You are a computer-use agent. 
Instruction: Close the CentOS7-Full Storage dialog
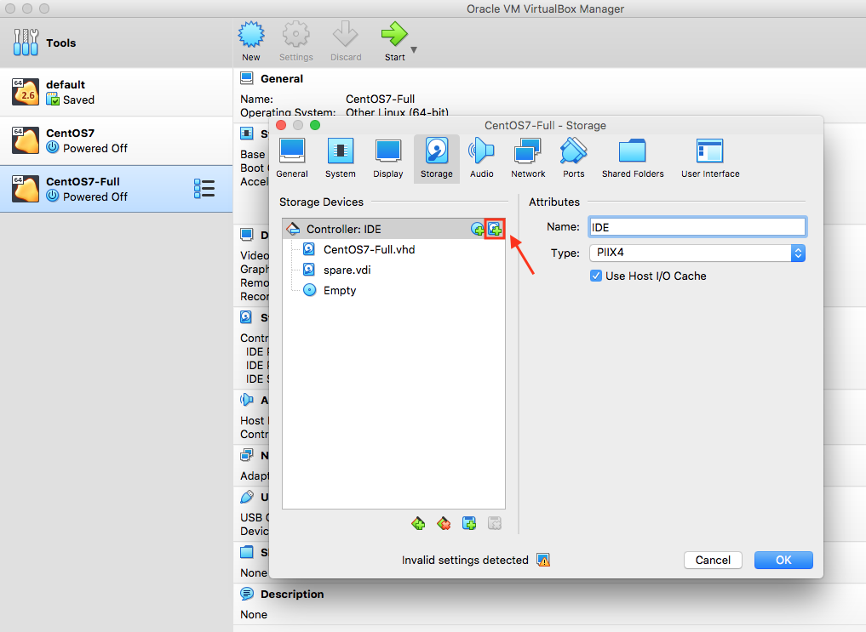281,125
